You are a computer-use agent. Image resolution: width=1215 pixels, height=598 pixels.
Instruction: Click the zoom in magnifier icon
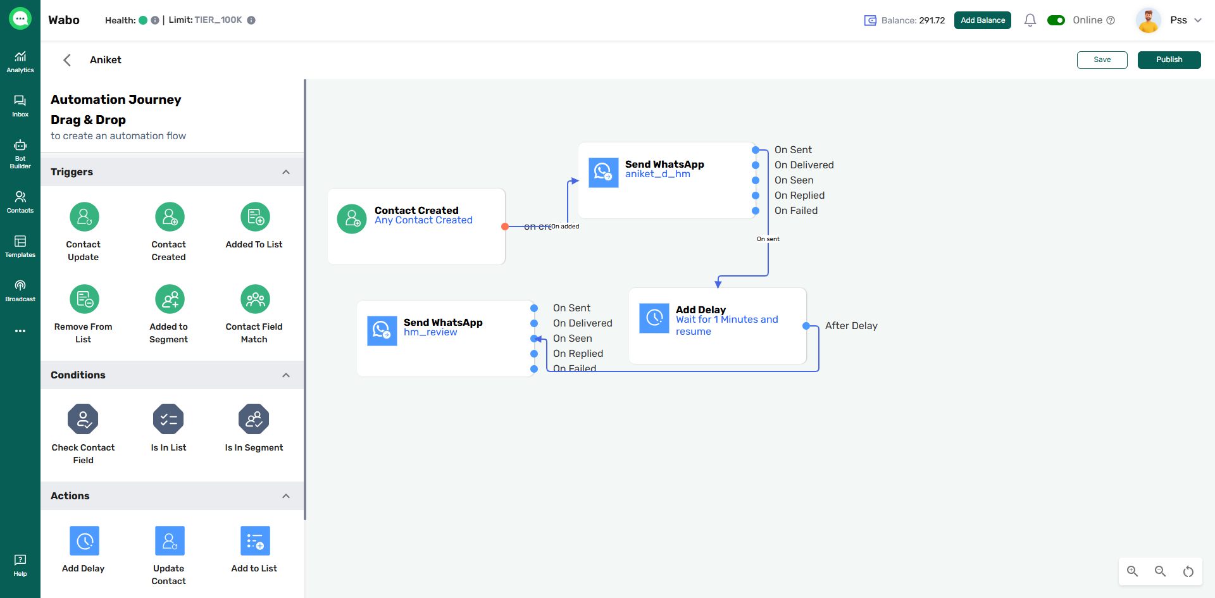[x=1132, y=571]
